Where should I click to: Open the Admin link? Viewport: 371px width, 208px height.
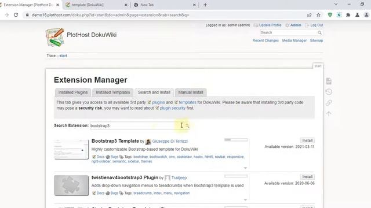tap(296, 25)
